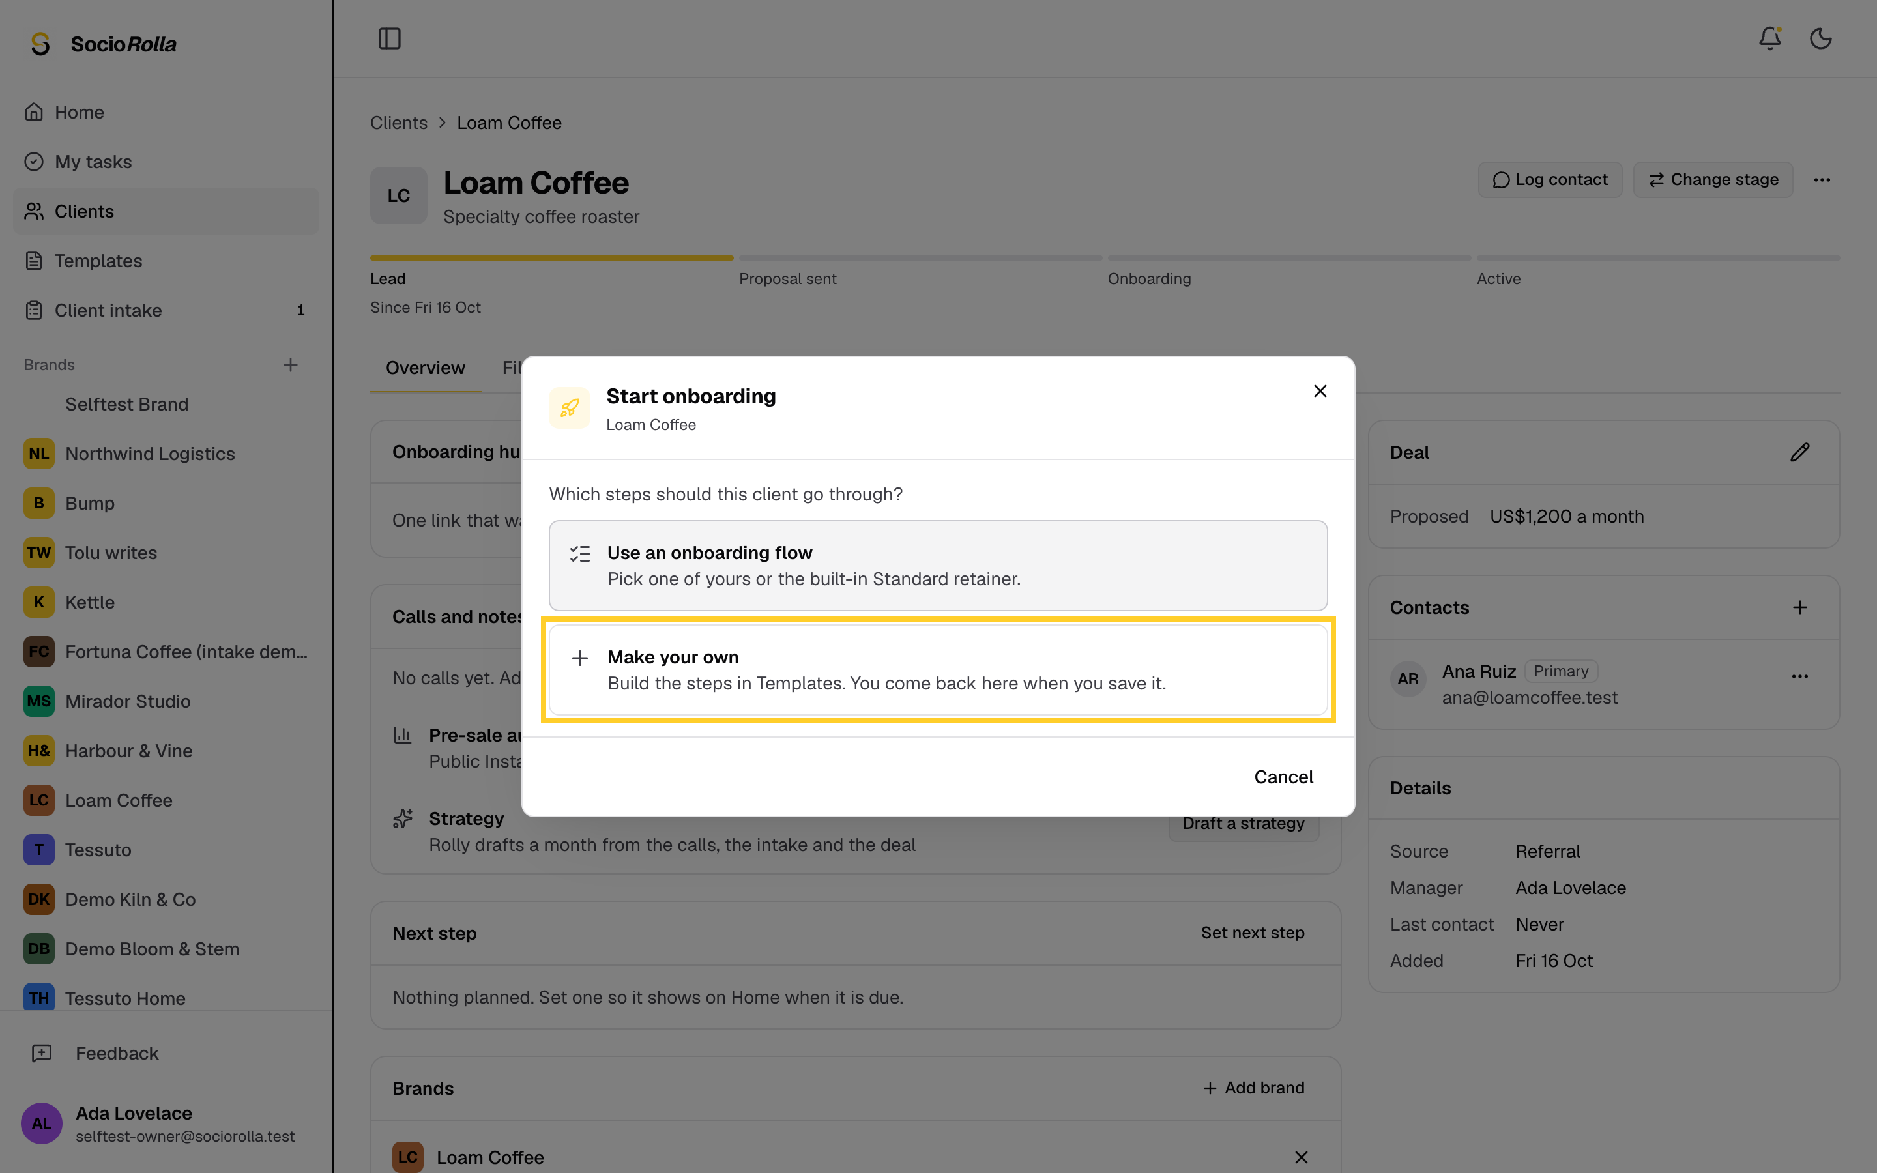This screenshot has width=1877, height=1173.
Task: Click the Ana Ruiz AR avatar
Action: (1408, 679)
